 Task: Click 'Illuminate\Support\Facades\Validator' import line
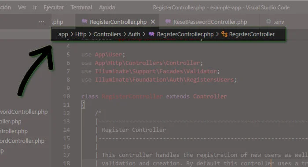(156, 71)
